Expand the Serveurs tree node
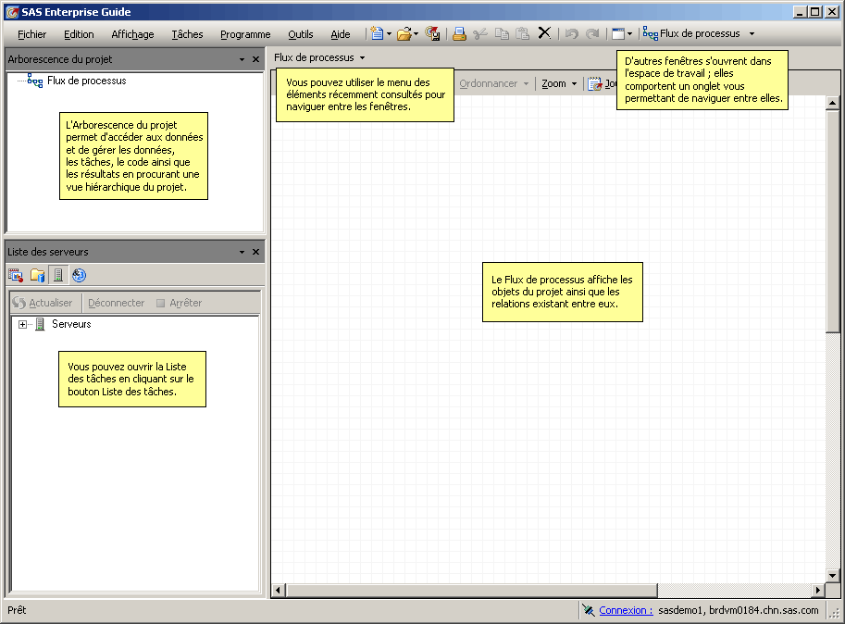This screenshot has height=624, width=845. [x=22, y=324]
